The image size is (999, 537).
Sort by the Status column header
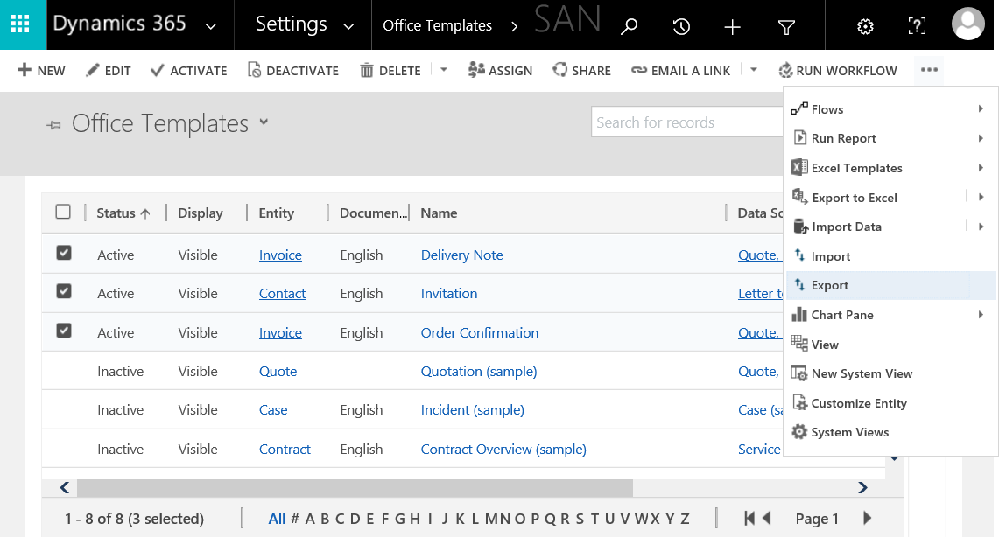point(123,213)
